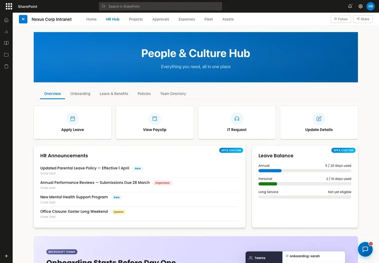Click the Update Details label
The height and width of the screenshot is (263, 379).
click(x=319, y=130)
